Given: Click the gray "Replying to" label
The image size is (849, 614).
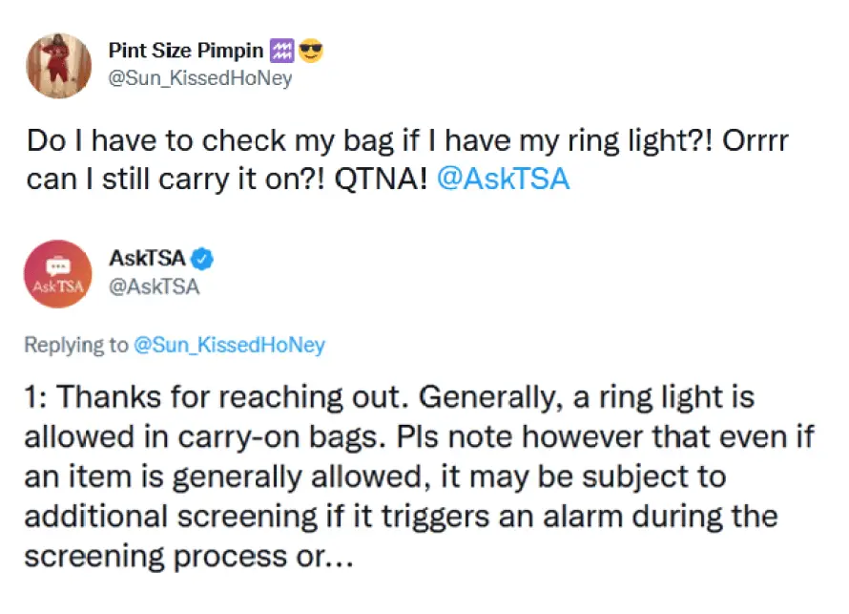Looking at the screenshot, I should (75, 345).
